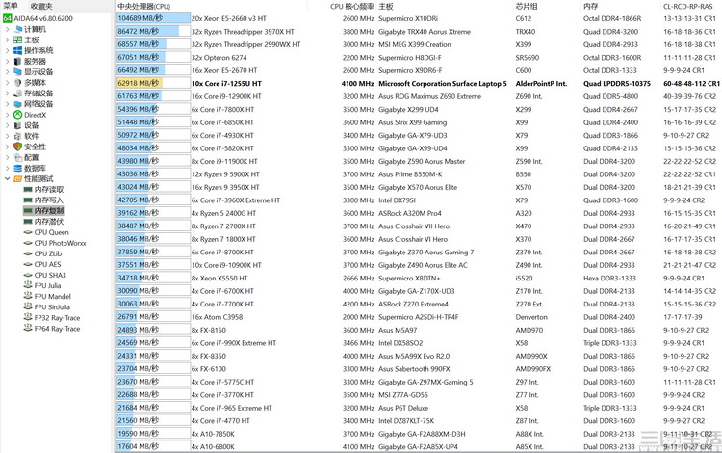Open the CPU AES benchmark
722x453 pixels.
[47, 264]
